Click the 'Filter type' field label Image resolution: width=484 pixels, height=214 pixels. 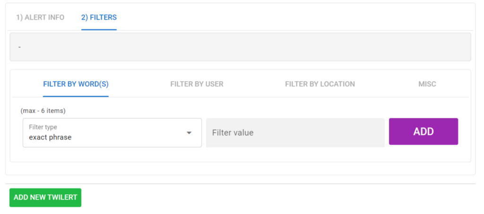(x=43, y=127)
